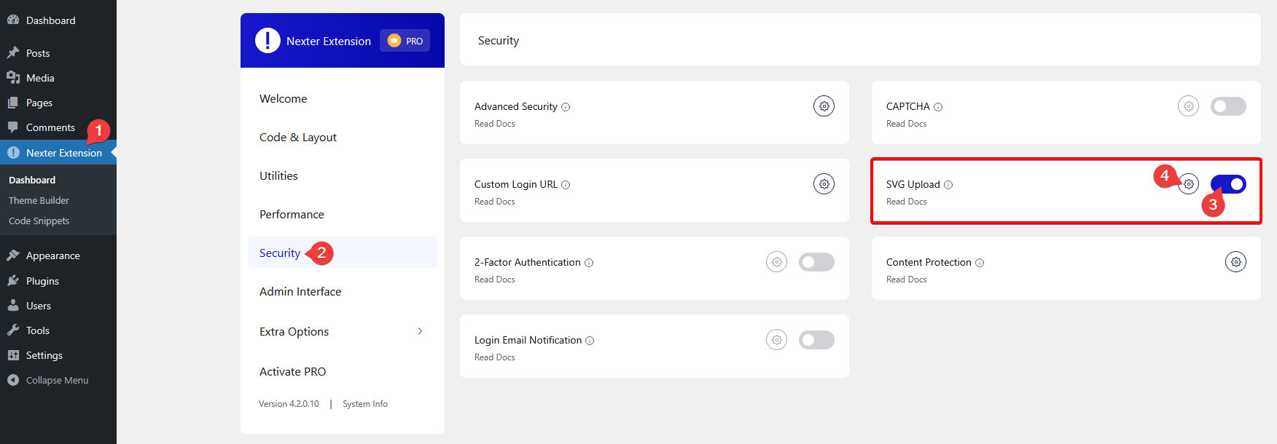Enable the Login Email Notification toggle

coord(816,339)
